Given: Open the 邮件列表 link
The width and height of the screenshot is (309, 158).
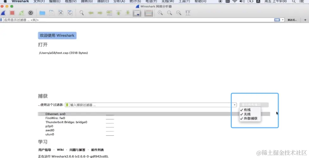Looking at the screenshot, I should 98,150.
